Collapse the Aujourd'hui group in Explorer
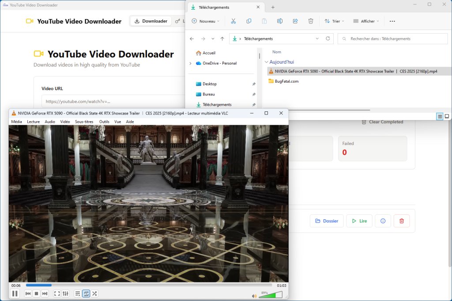The height and width of the screenshot is (301, 452). pyautogui.click(x=267, y=62)
